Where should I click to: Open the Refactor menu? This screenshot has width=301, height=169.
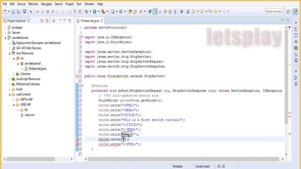pos(33,4)
